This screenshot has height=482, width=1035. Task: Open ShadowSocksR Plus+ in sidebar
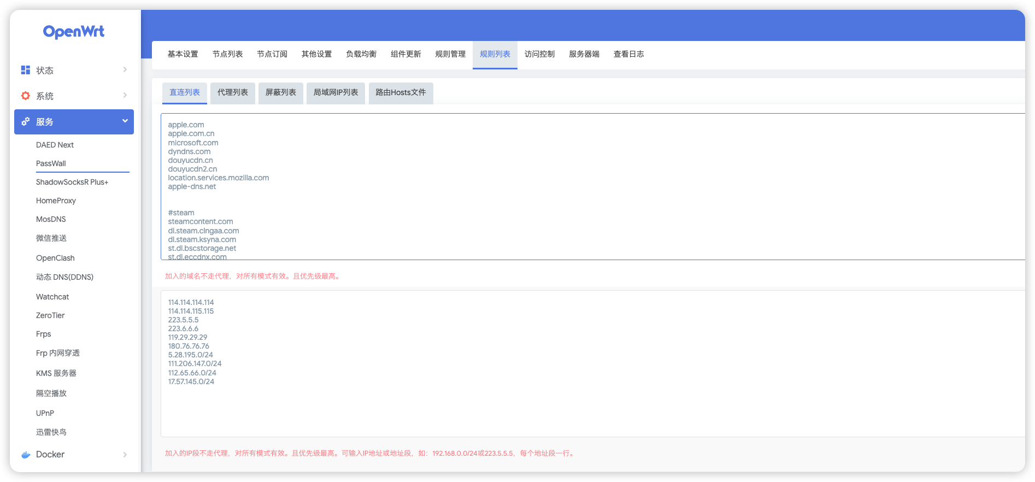[x=72, y=182]
